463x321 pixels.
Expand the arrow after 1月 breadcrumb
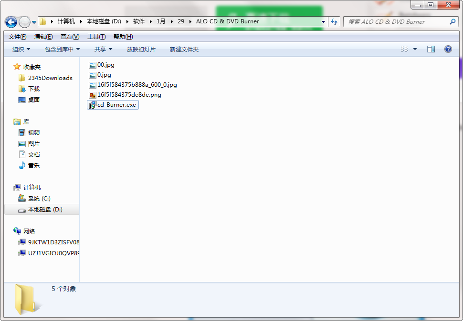(171, 21)
